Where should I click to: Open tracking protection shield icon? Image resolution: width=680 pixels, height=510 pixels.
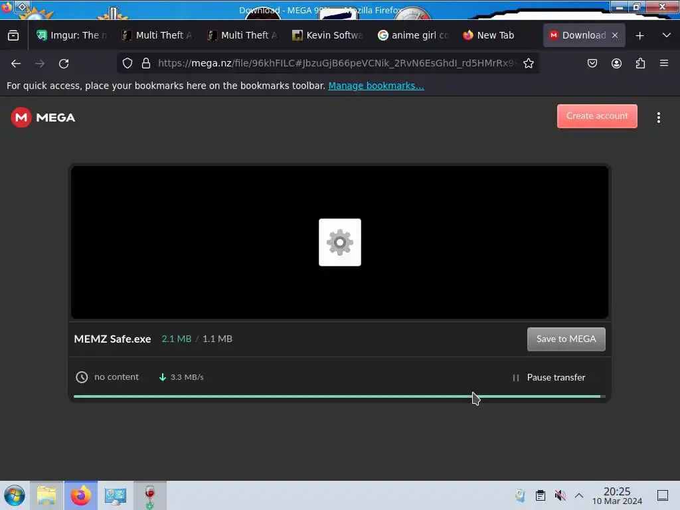[127, 63]
